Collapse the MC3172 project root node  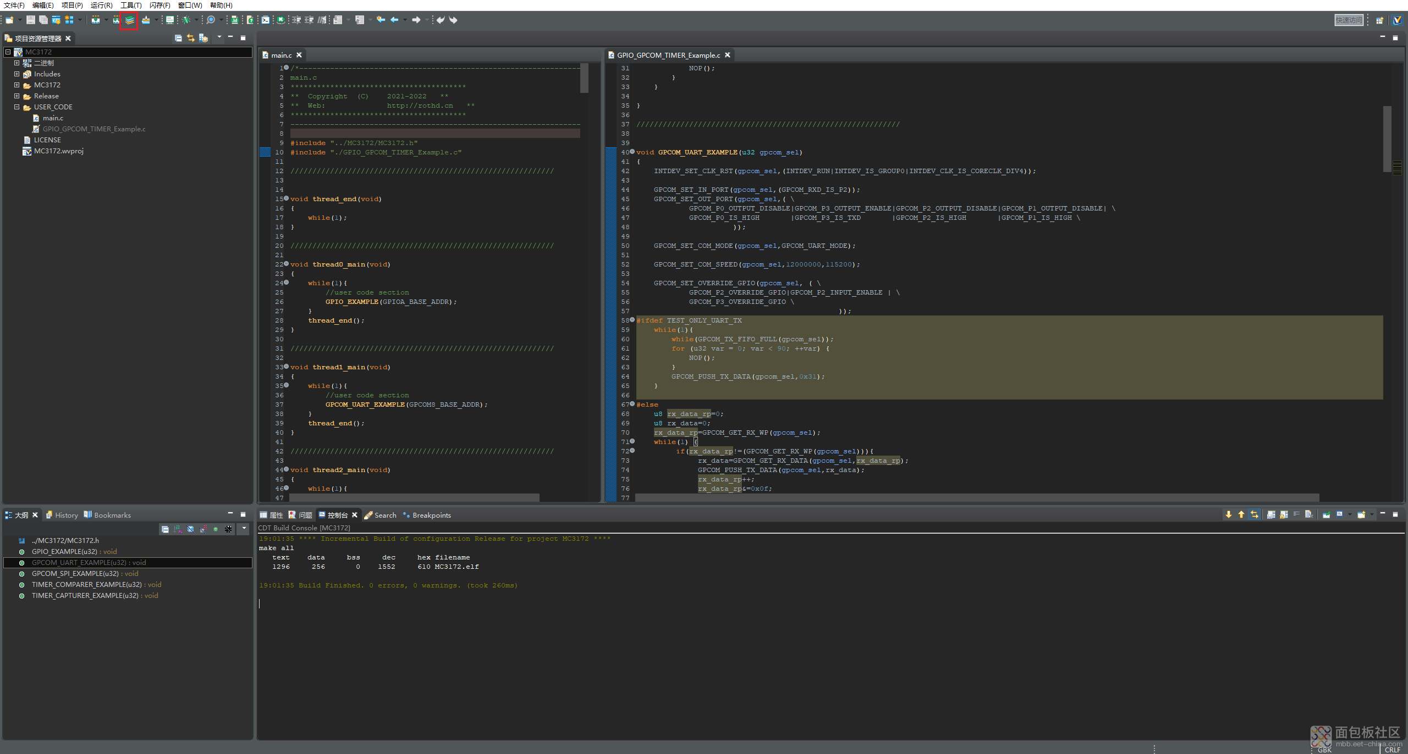point(8,52)
